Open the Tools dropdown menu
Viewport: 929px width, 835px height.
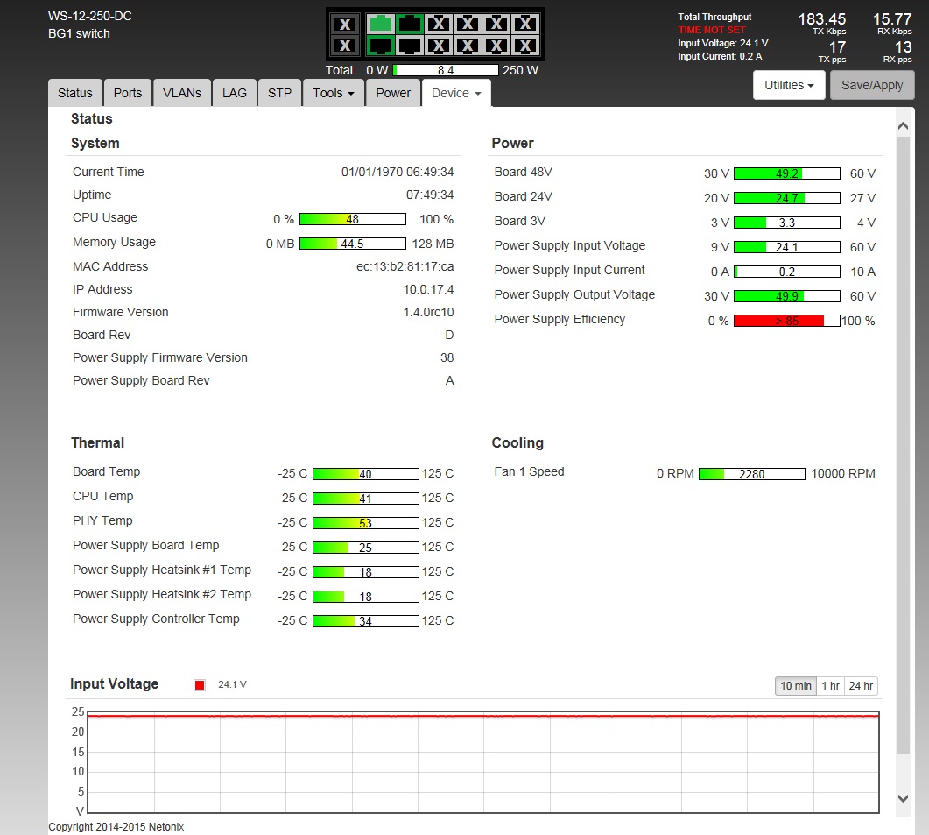point(334,93)
